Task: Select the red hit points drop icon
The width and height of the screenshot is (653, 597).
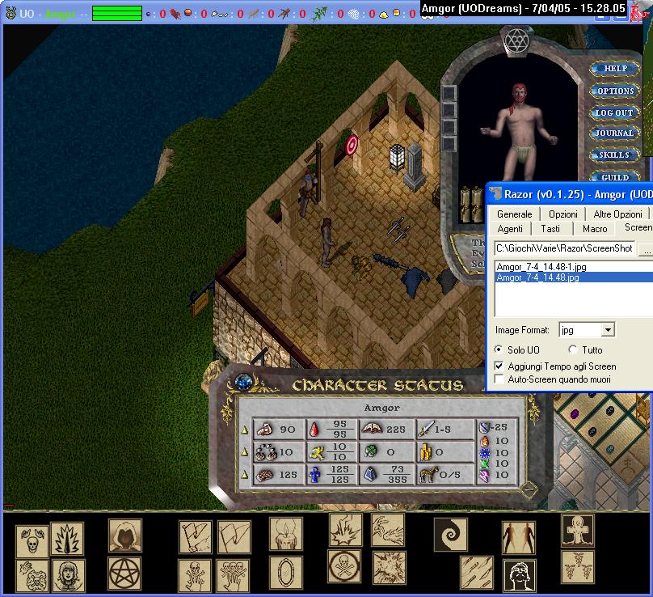Action: (x=314, y=430)
